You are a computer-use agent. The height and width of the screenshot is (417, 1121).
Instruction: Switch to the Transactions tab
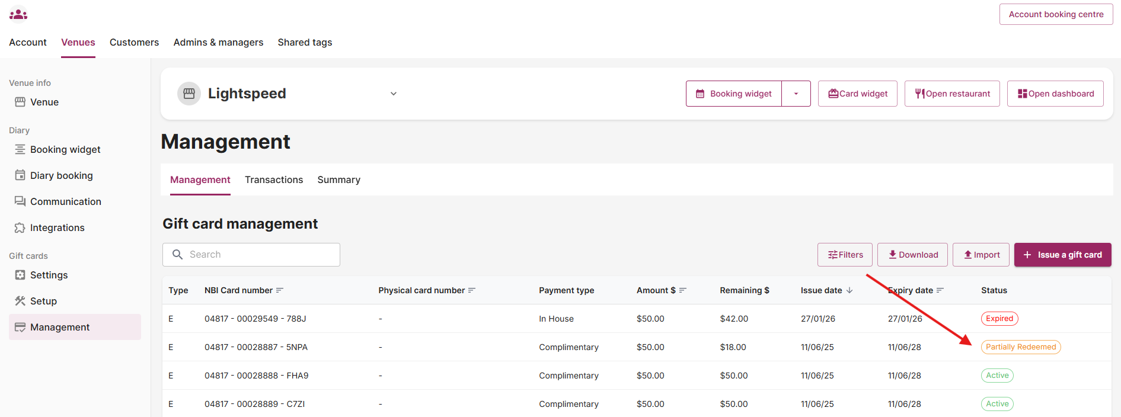click(x=274, y=179)
